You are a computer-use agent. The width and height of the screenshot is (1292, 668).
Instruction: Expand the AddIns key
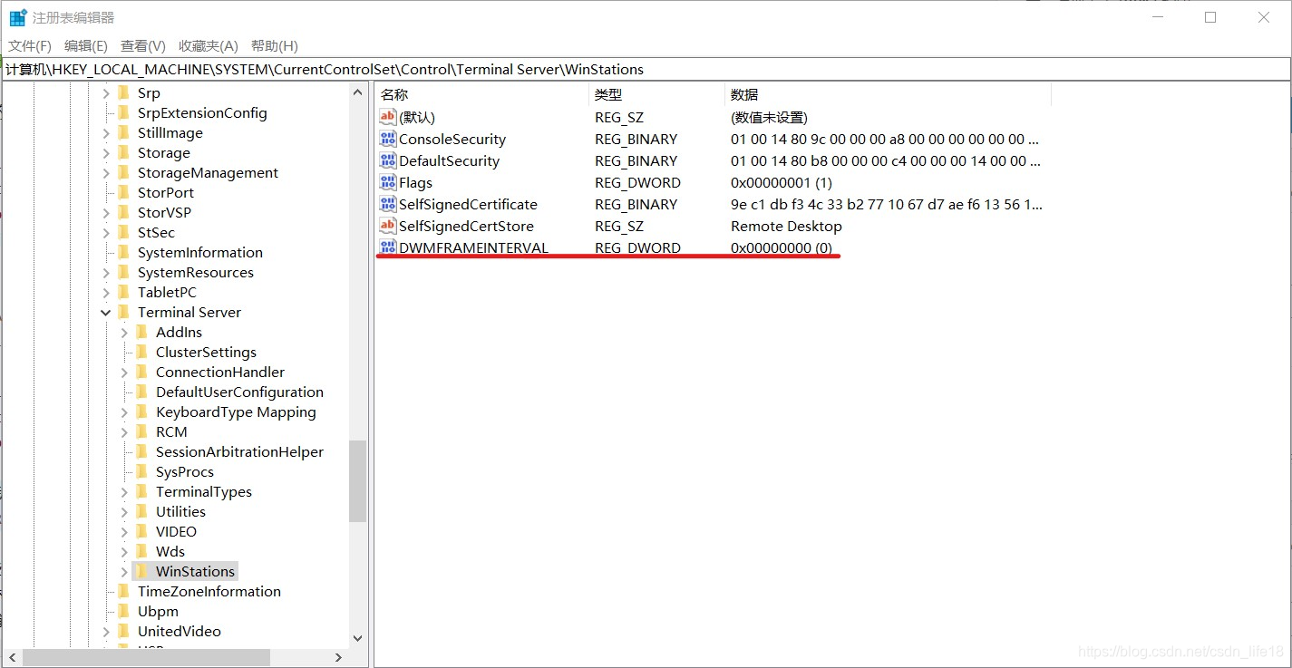tap(124, 333)
